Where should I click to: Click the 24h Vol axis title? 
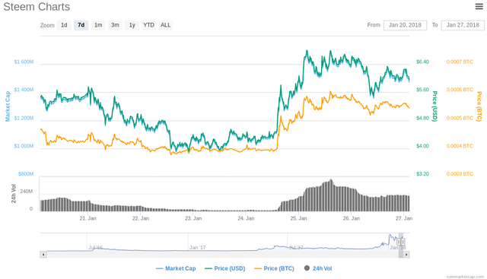click(14, 194)
